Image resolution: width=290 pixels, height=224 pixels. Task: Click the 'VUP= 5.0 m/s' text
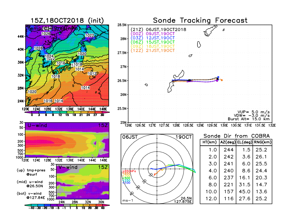tap(253, 112)
